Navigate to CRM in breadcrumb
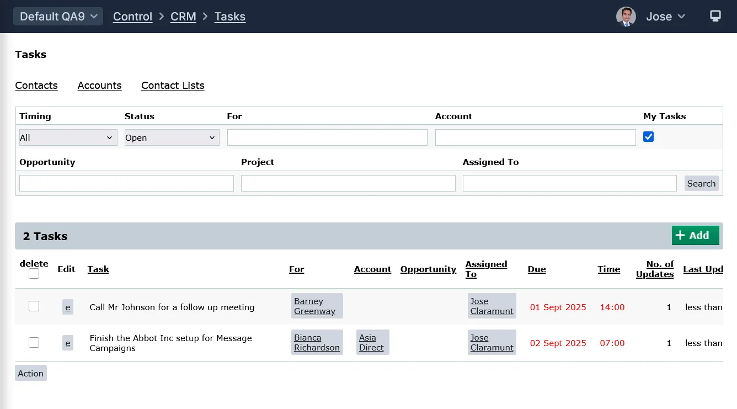 coord(183,17)
